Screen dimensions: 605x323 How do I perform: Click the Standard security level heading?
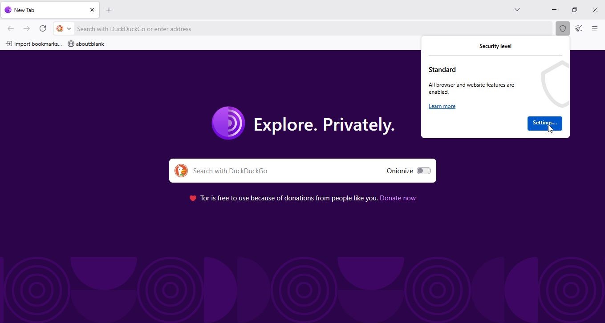[442, 70]
